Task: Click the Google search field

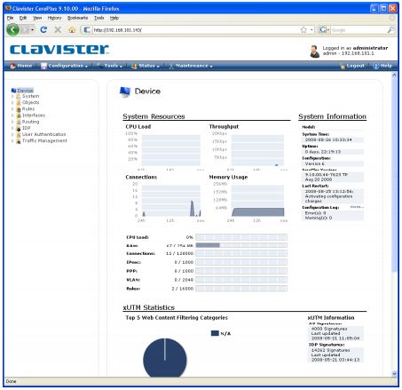Action: point(358,30)
